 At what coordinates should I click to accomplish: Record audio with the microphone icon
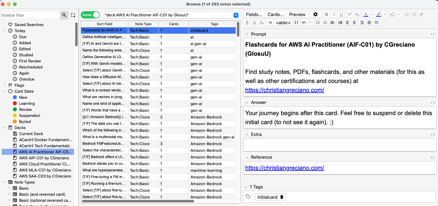tap(254, 23)
